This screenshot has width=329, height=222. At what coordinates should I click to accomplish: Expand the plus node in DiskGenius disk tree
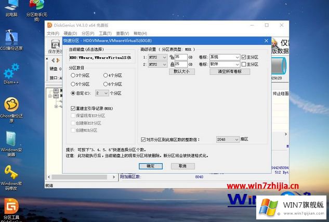tap(56, 107)
